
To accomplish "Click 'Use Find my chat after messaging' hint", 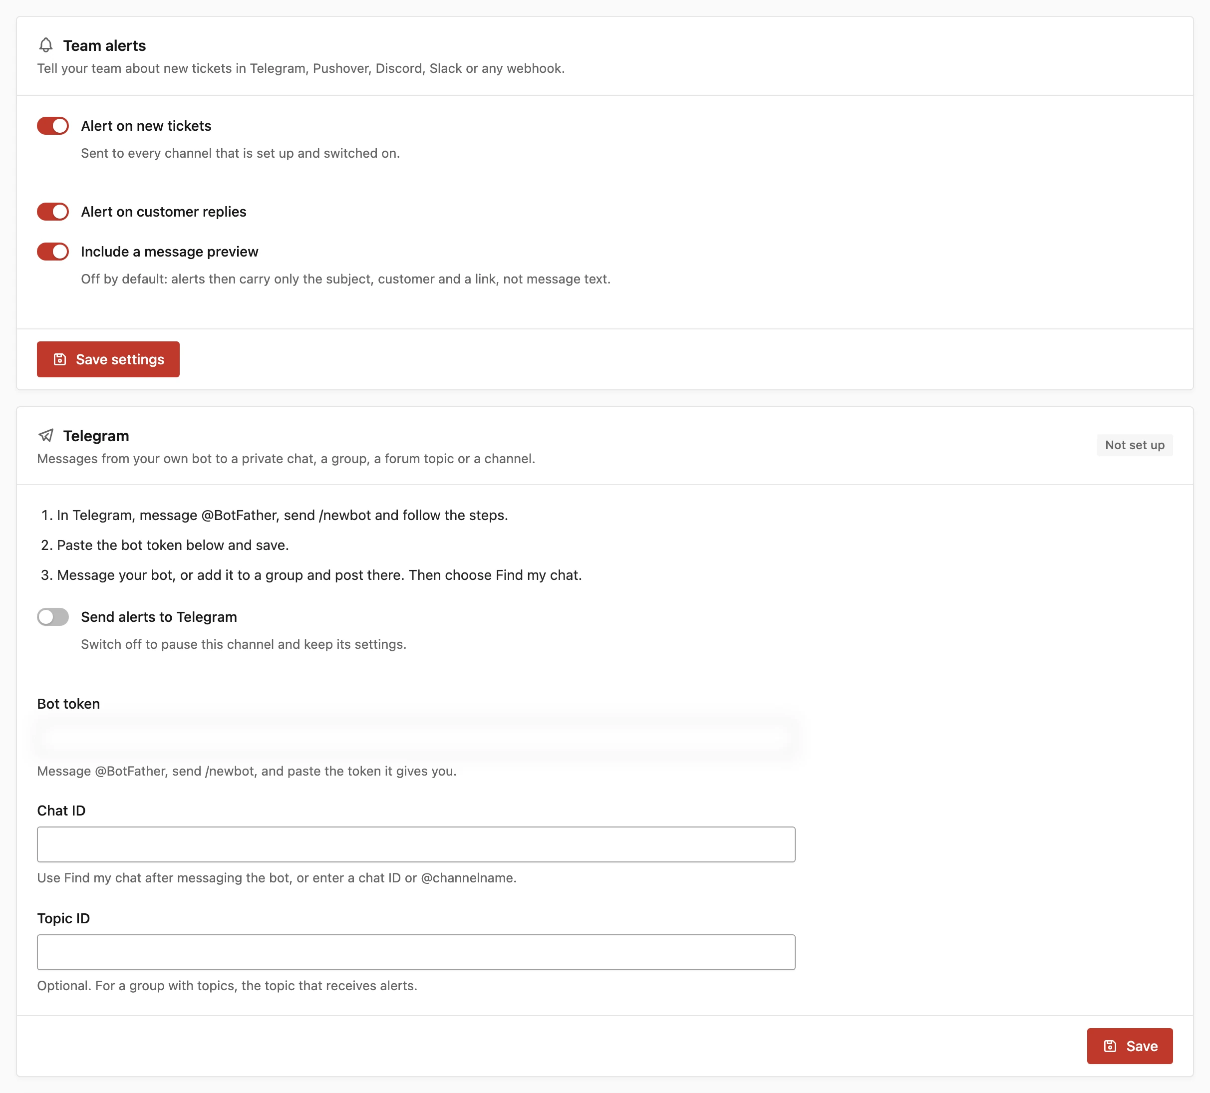I will click(x=277, y=878).
